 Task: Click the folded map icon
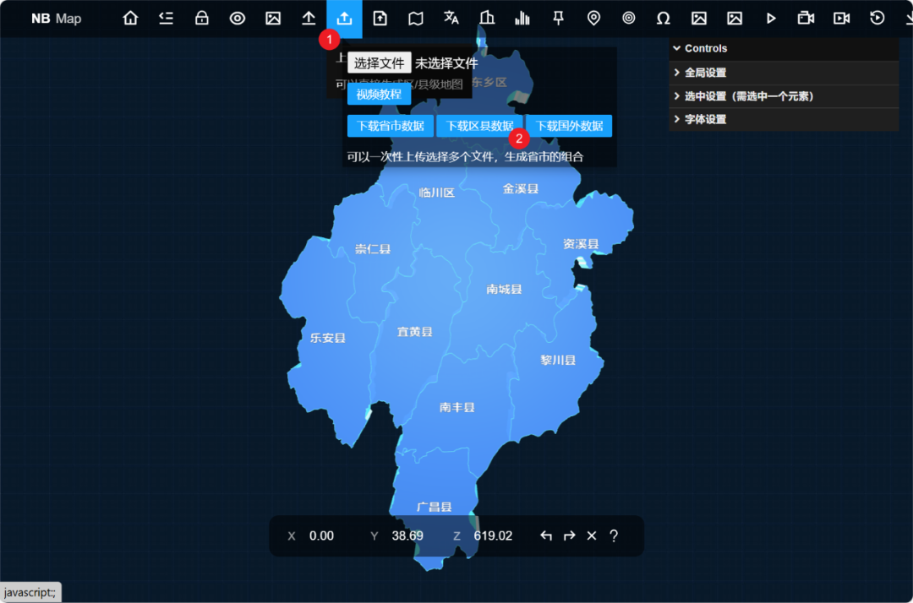(x=416, y=18)
